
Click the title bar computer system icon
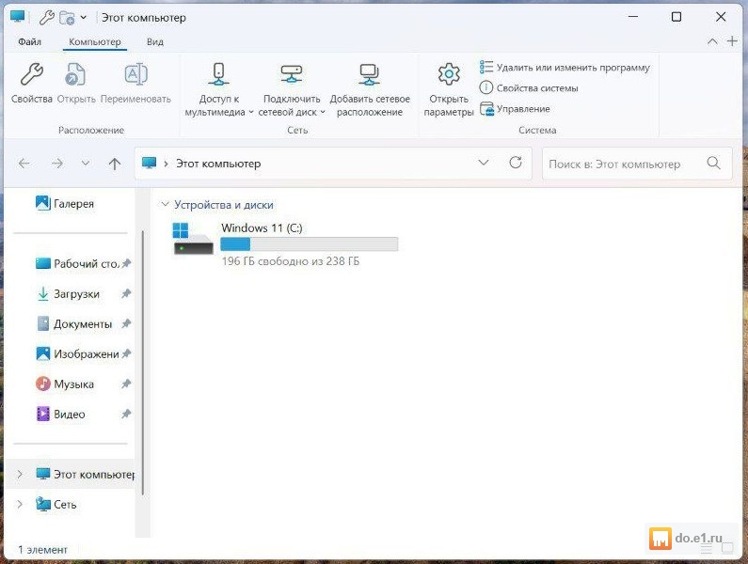(18, 17)
